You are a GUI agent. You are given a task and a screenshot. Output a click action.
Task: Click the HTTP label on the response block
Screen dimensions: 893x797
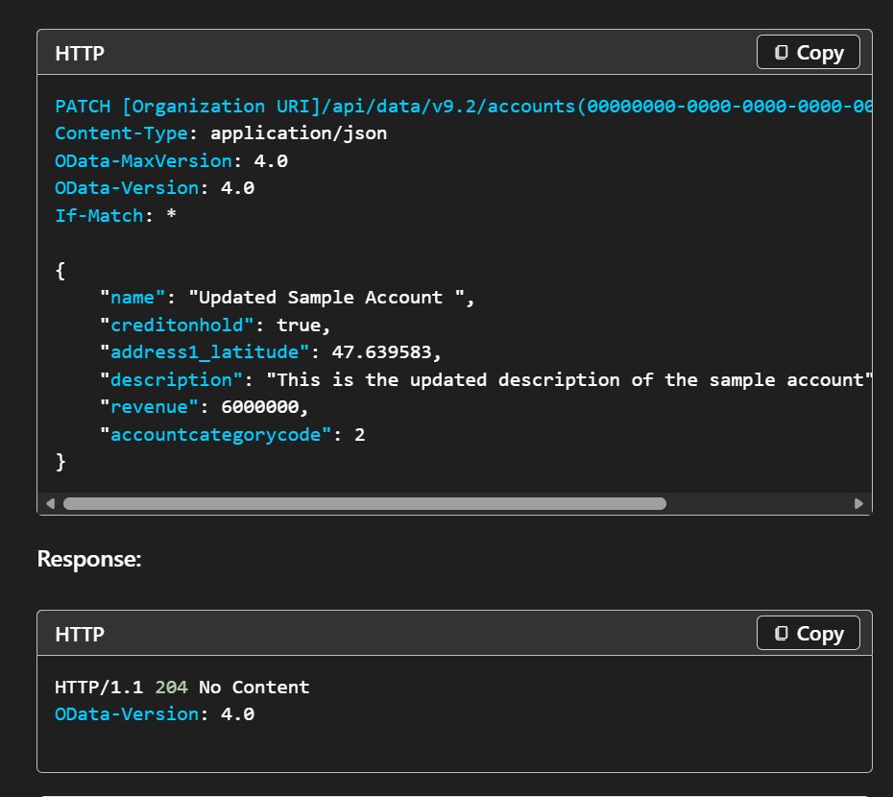point(80,635)
